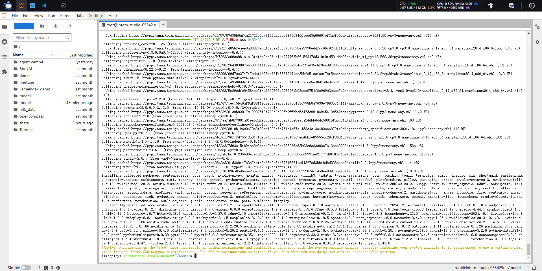542x271 pixels.
Task: Select the Tutorial folder
Action: (53, 130)
